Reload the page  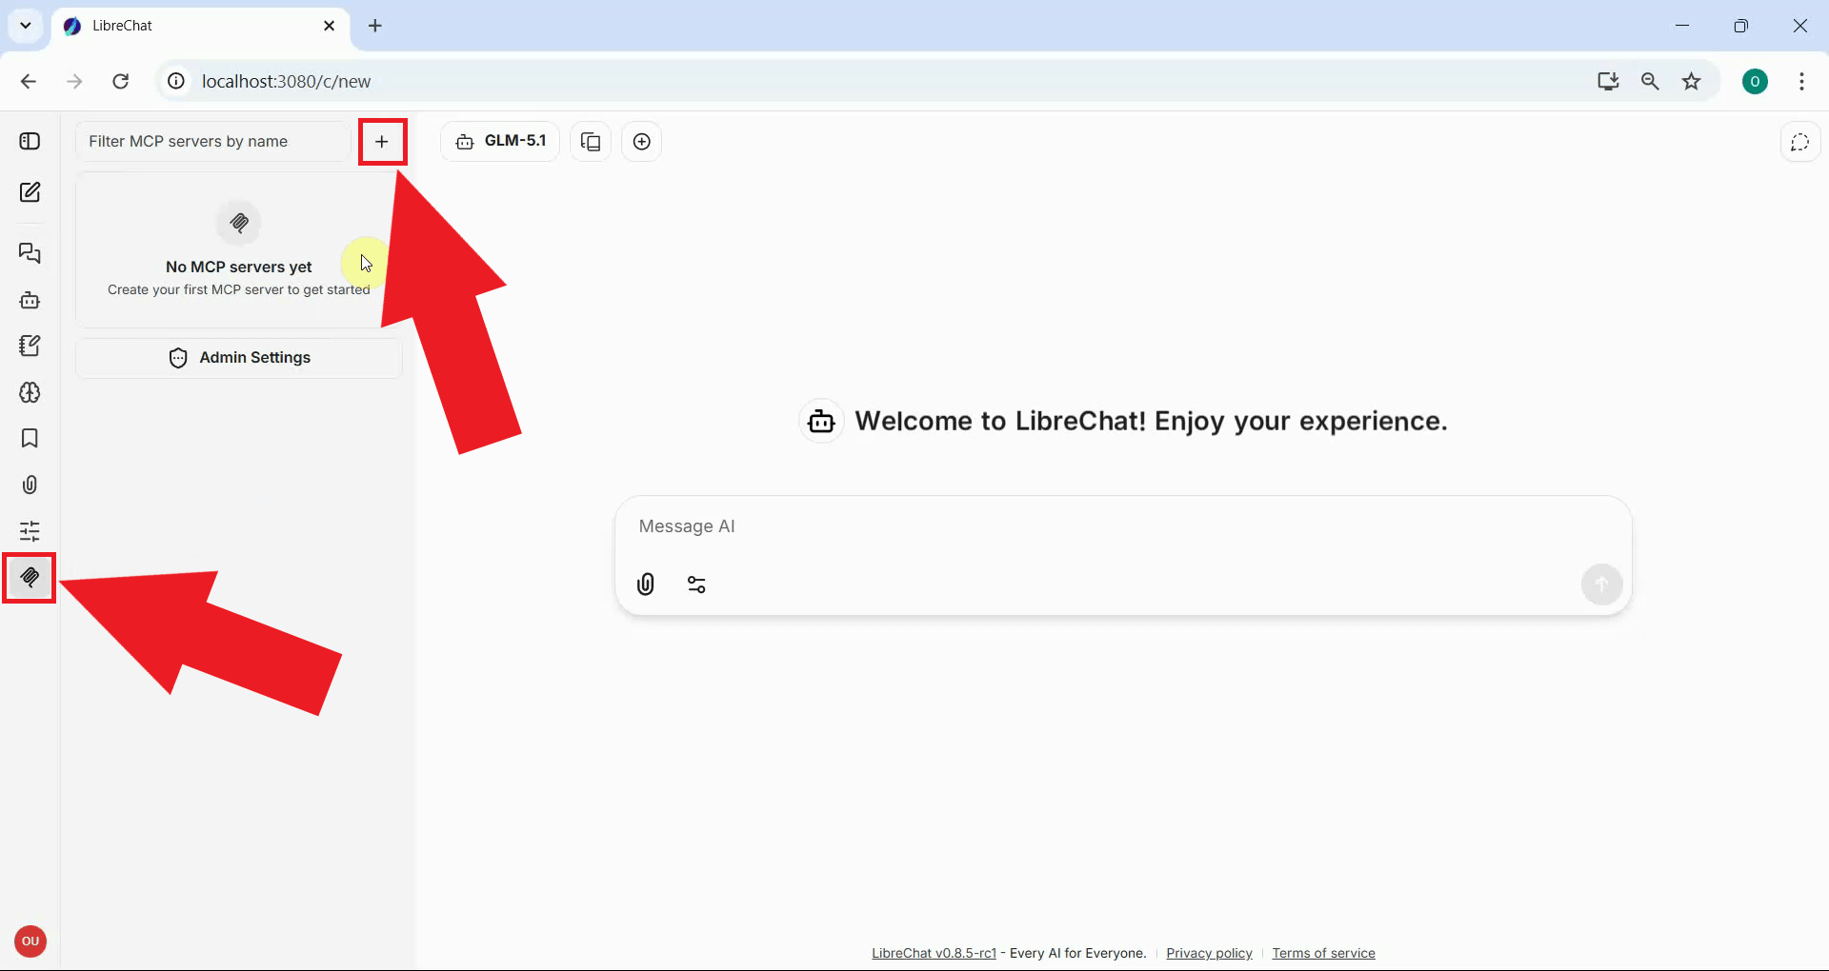(120, 82)
